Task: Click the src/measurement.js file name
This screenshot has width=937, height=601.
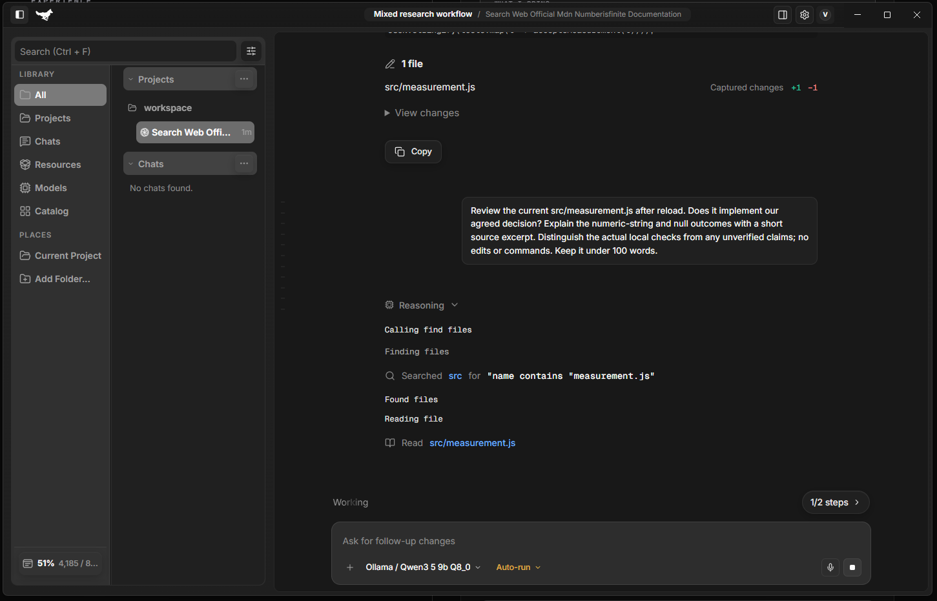Action: 430,87
